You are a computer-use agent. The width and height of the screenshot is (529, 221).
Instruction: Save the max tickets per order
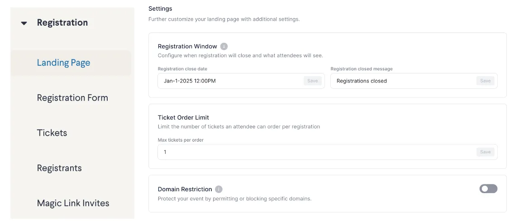pos(485,152)
